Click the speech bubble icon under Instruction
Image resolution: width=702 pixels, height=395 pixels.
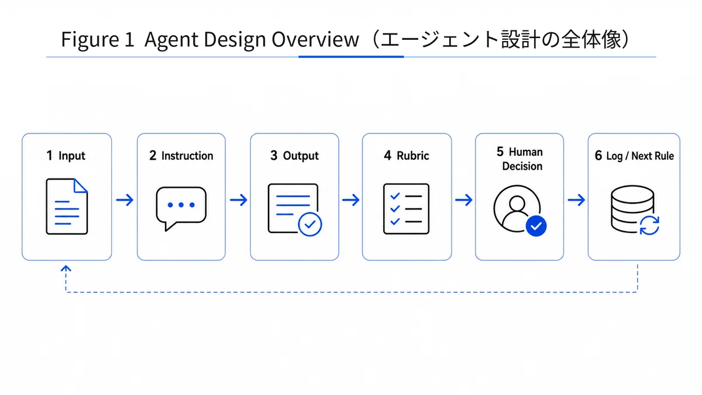click(x=181, y=208)
